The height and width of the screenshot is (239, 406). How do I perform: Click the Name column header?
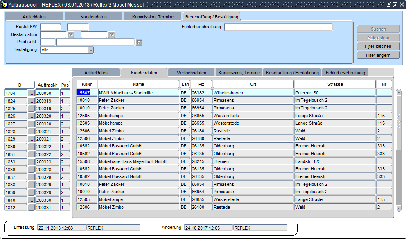138,84
